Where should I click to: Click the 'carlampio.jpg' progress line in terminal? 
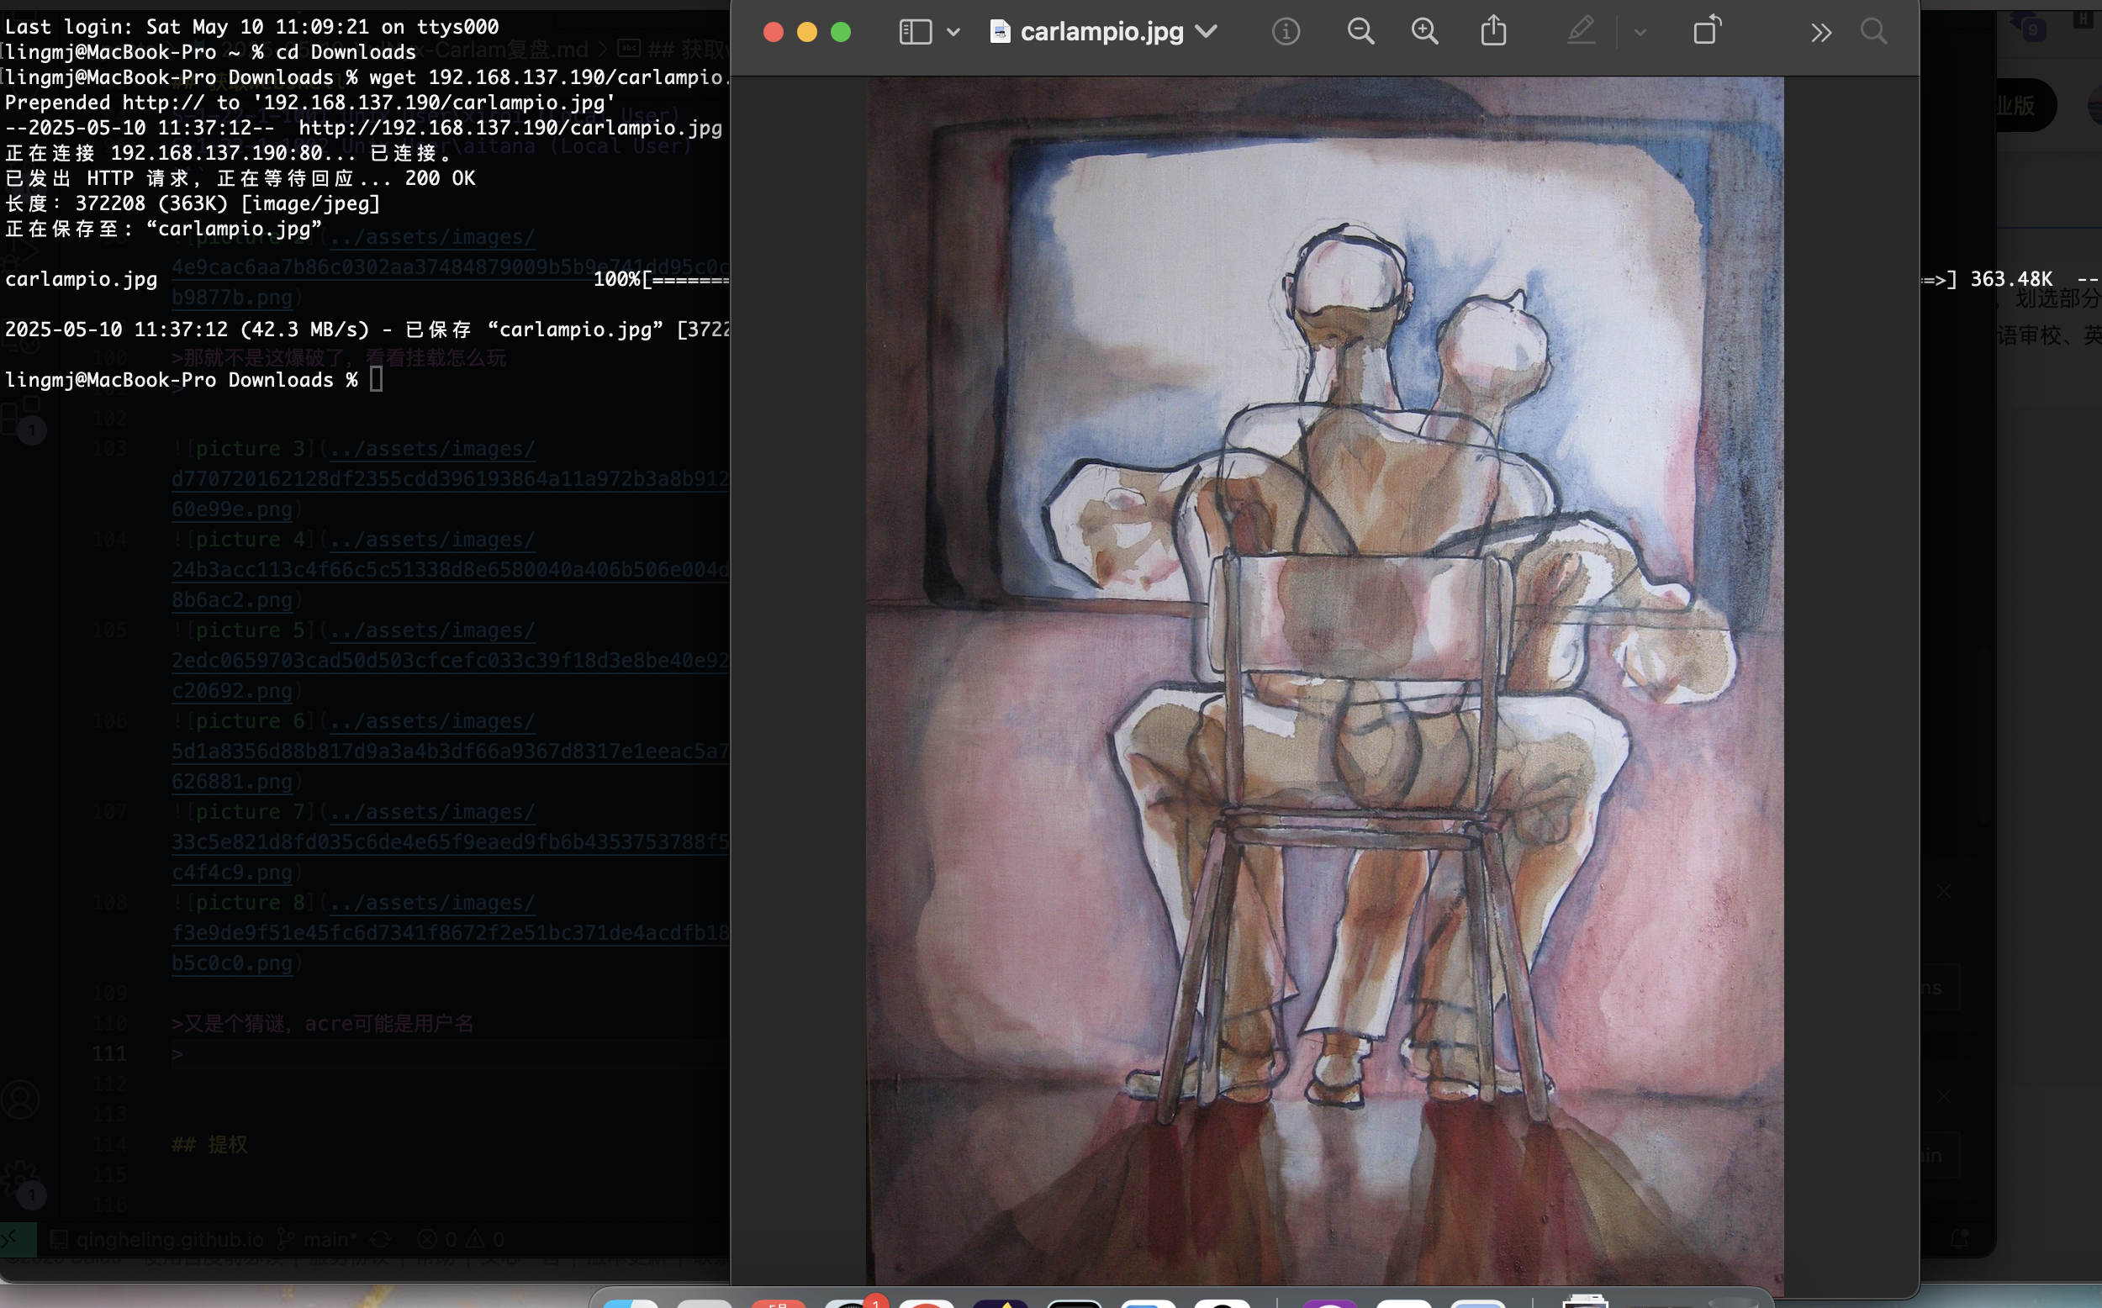pyautogui.click(x=367, y=279)
